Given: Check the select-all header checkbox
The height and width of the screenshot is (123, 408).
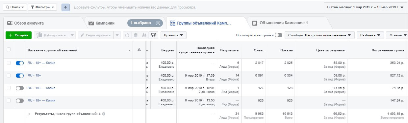Looking at the screenshot, I should [9, 50].
